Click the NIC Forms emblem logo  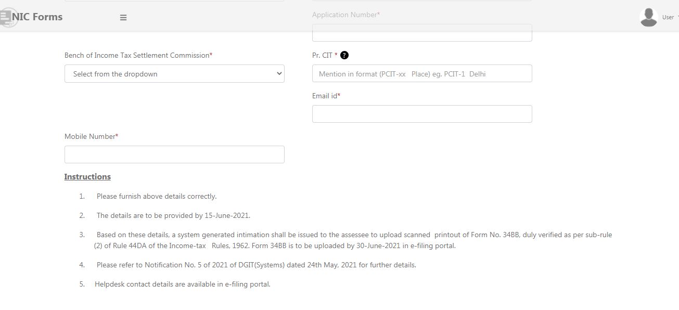[7, 17]
